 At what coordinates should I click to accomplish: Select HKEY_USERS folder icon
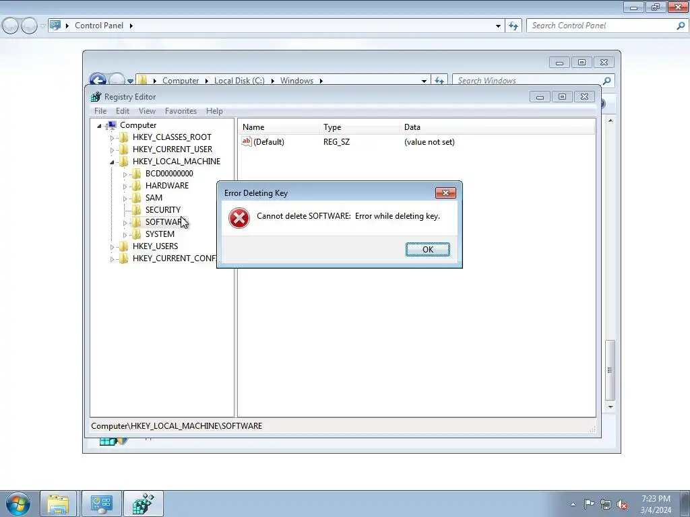[x=124, y=246]
